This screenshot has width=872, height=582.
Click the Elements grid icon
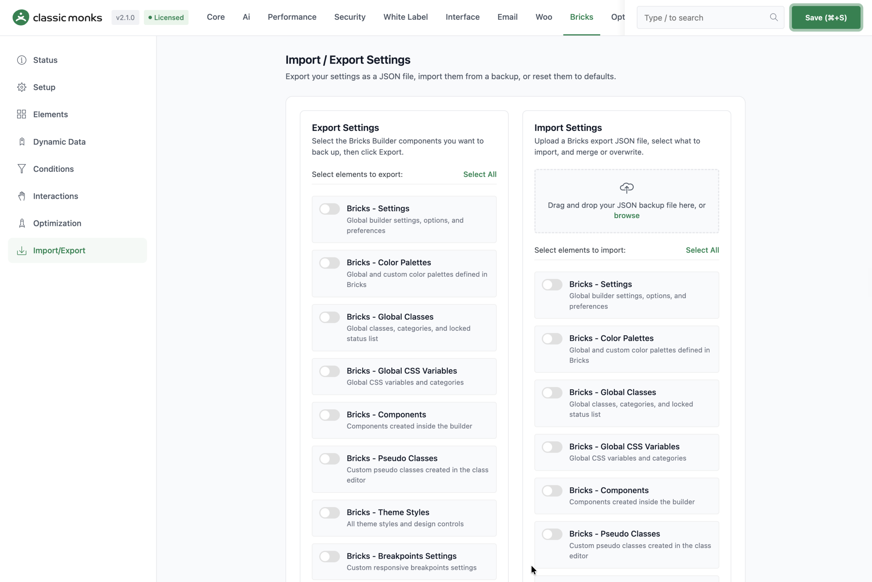[21, 114]
